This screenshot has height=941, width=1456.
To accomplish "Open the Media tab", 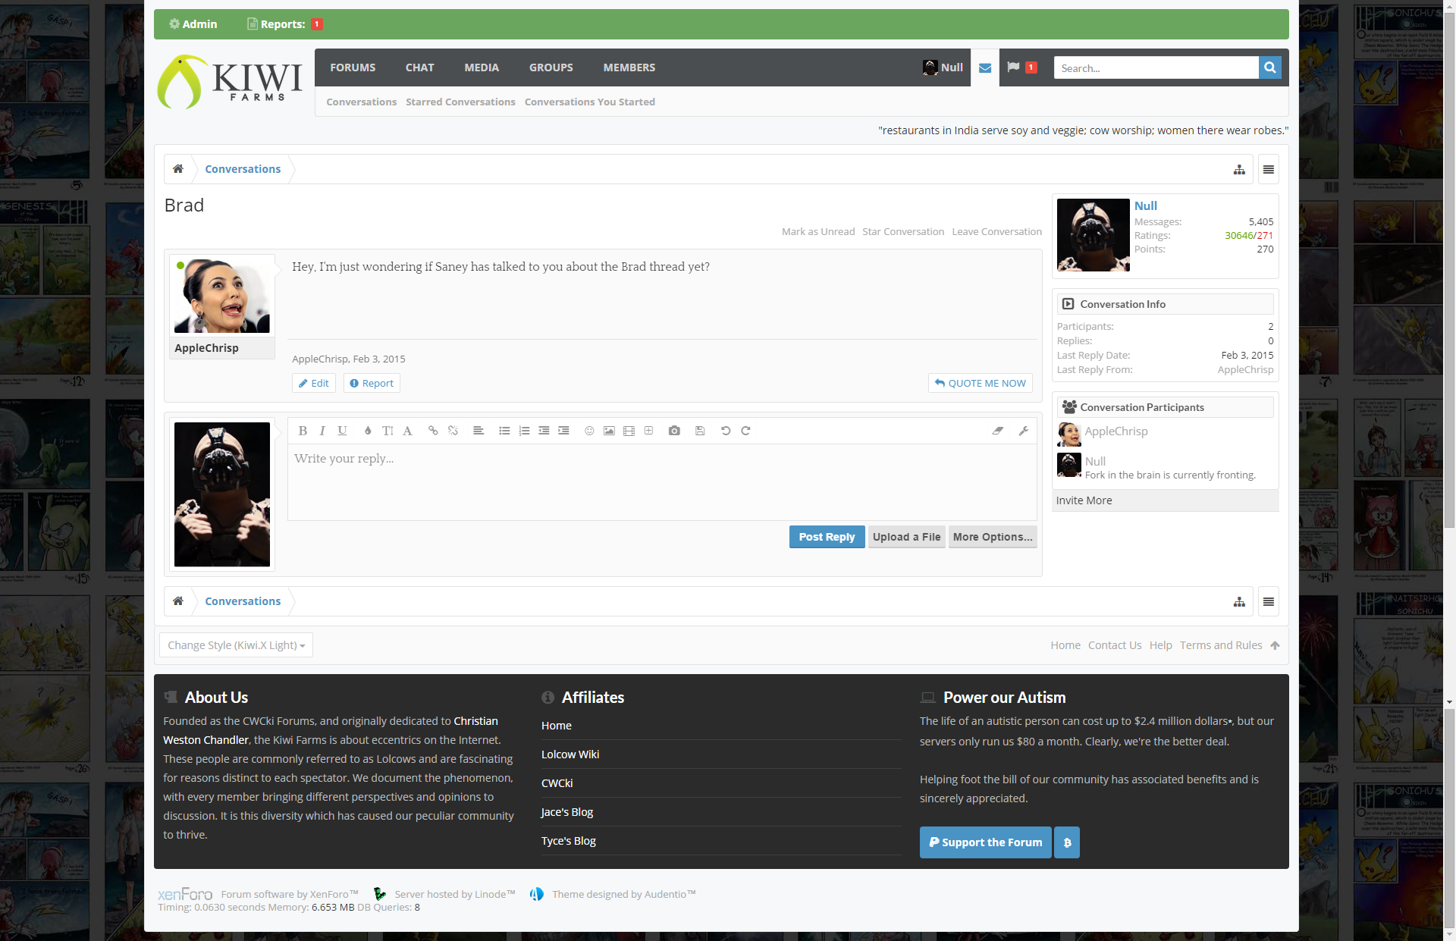I will point(482,67).
